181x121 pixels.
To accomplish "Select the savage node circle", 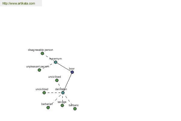I will coord(62,105).
